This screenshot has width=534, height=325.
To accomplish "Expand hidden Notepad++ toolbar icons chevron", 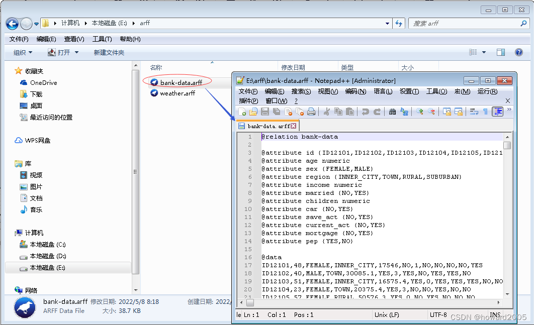I will pyautogui.click(x=509, y=109).
